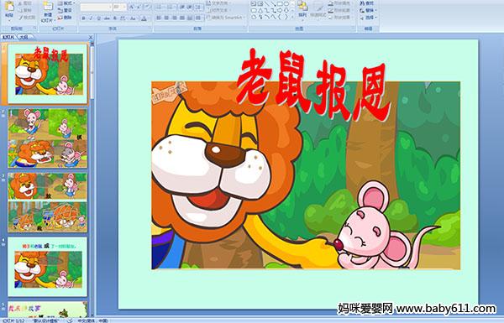Switch to the Outline tab in thumbnail pane
Image resolution: width=504 pixels, height=323 pixels.
tap(24, 37)
